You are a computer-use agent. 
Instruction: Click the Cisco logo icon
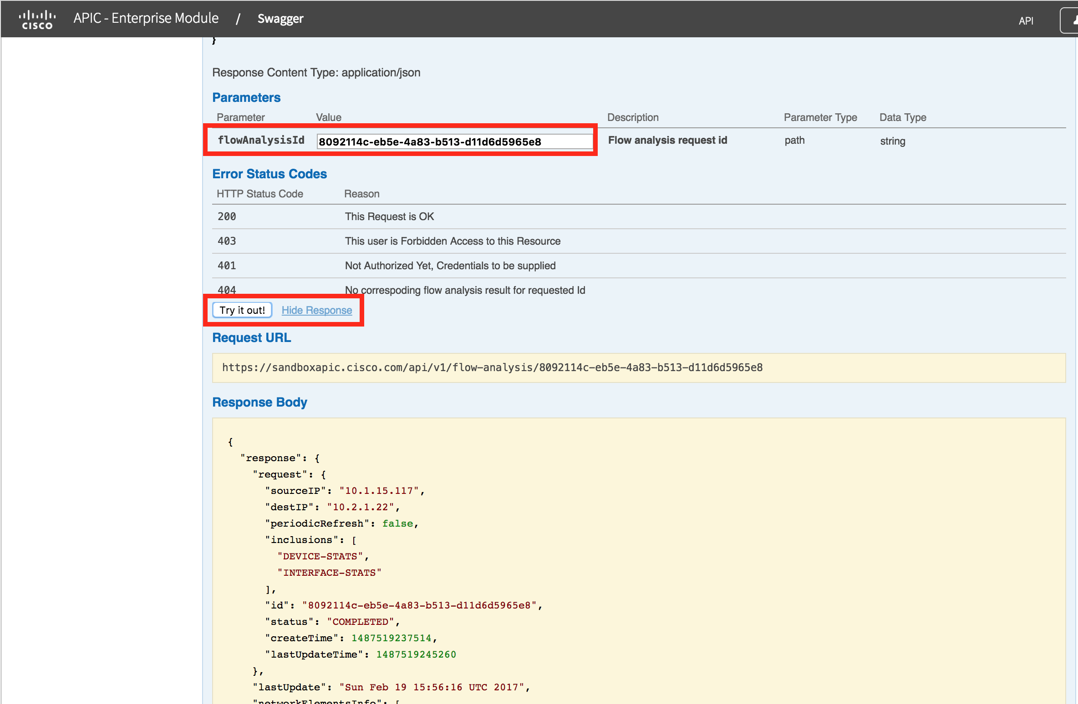pyautogui.click(x=37, y=20)
